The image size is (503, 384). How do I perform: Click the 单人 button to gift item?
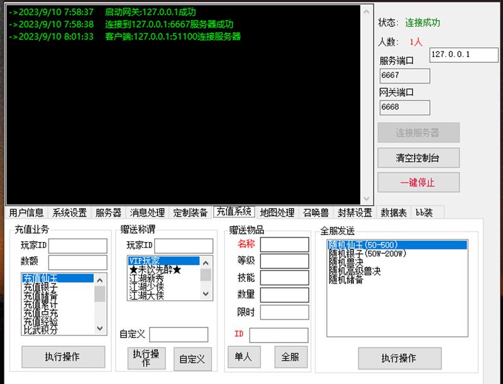pos(243,357)
